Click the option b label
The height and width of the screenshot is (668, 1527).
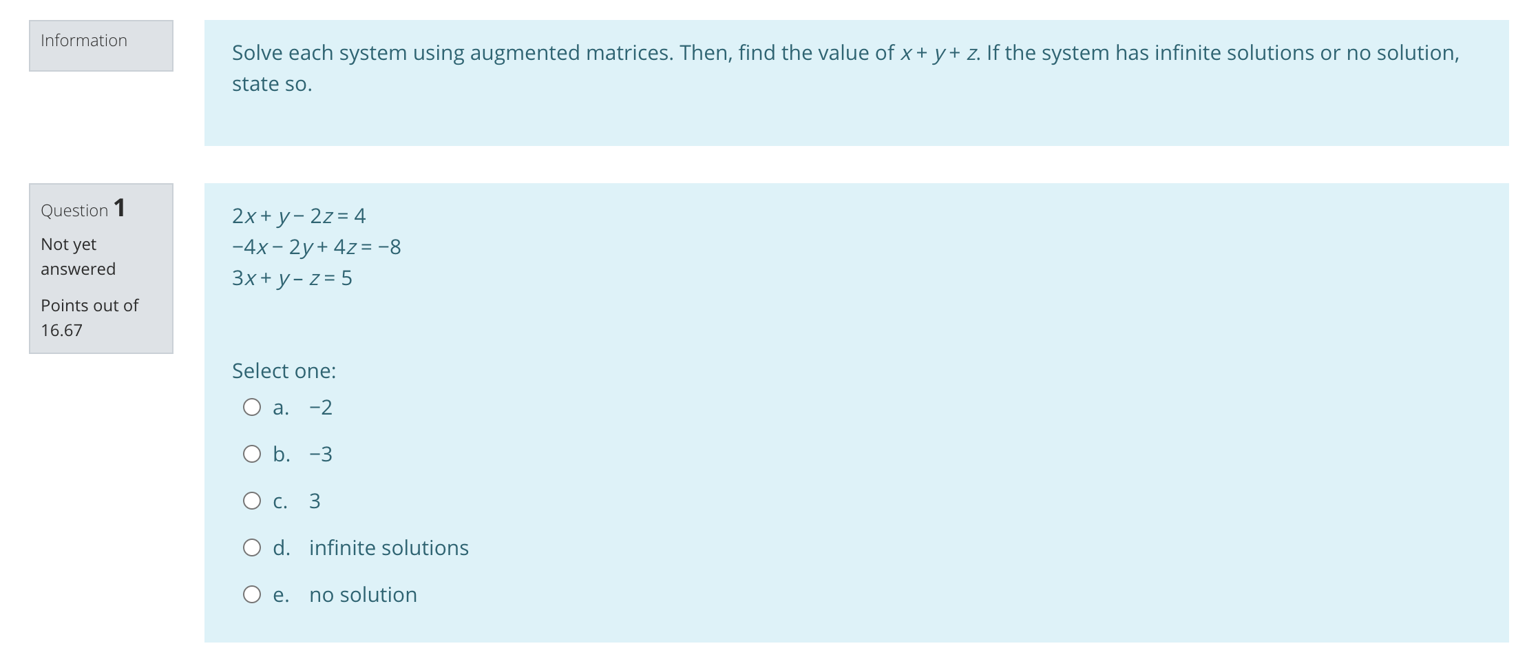click(282, 453)
